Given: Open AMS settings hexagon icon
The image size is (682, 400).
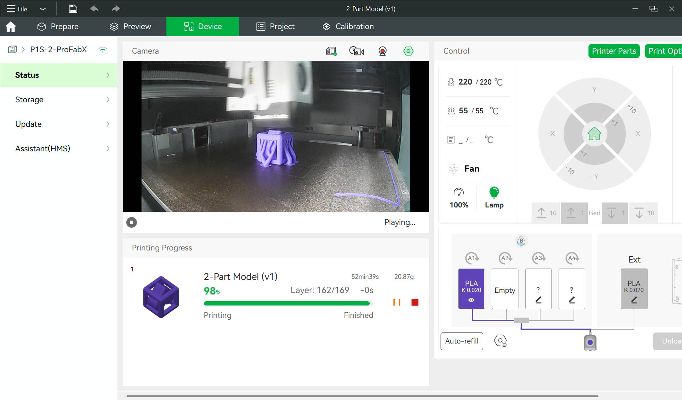Looking at the screenshot, I should pyautogui.click(x=500, y=341).
